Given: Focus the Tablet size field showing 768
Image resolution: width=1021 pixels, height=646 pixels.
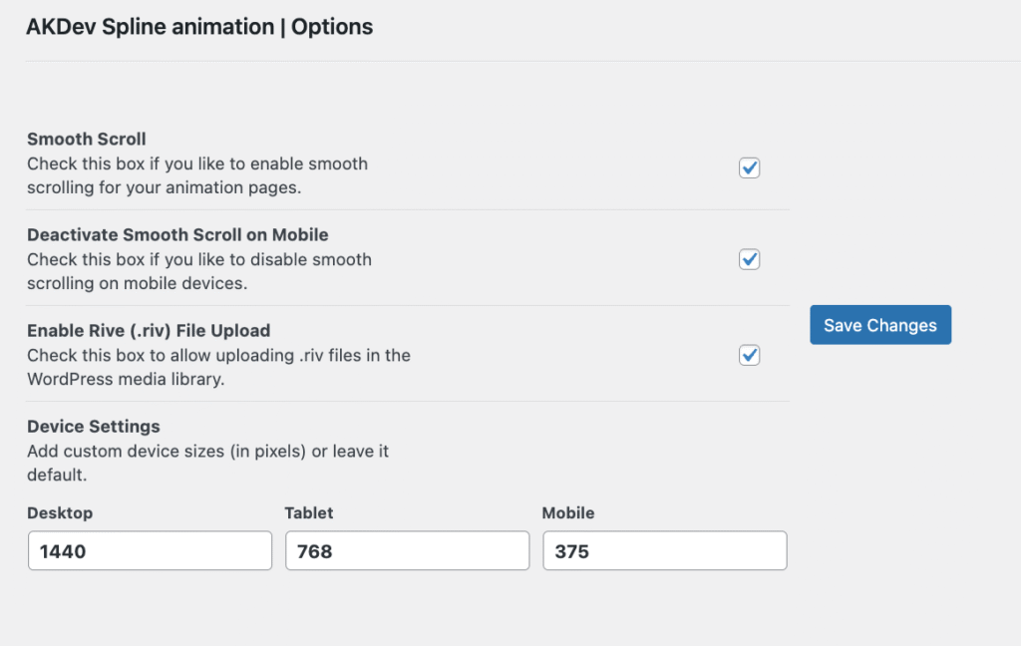Looking at the screenshot, I should click(407, 550).
